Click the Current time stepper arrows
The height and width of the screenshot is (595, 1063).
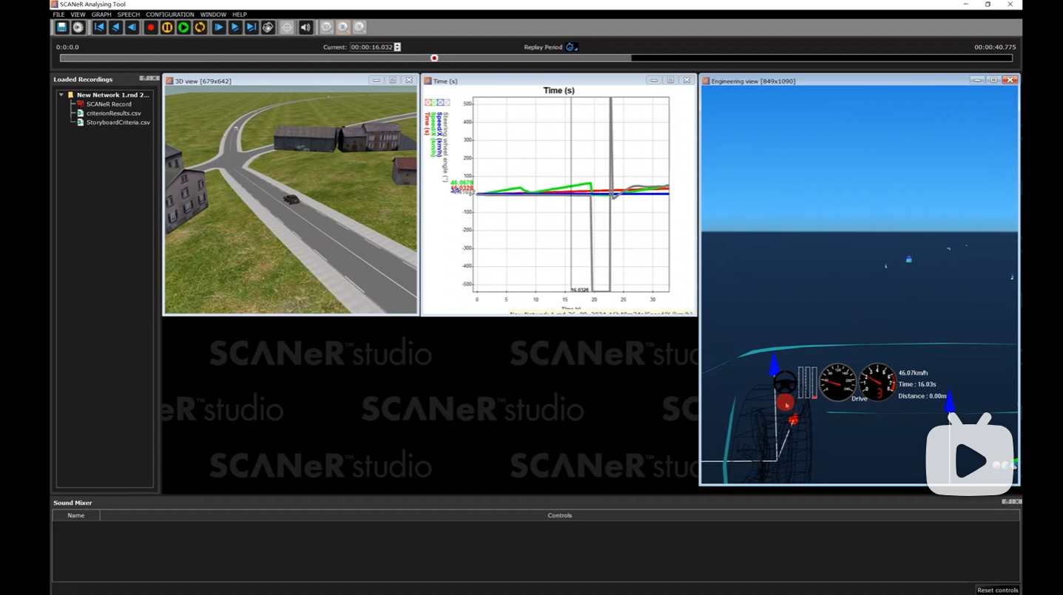pyautogui.click(x=398, y=47)
